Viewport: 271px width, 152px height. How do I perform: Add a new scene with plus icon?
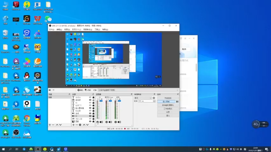point(50,125)
